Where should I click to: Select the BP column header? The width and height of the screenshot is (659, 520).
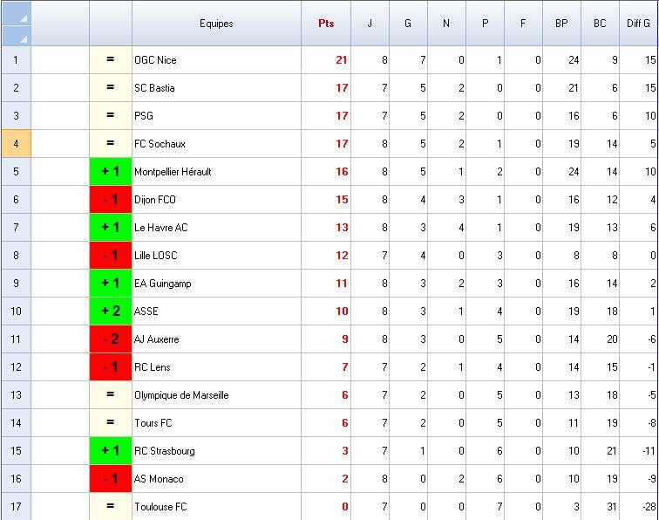coord(561,24)
